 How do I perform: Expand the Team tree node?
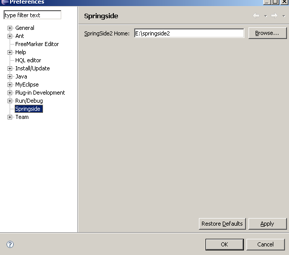click(x=10, y=117)
